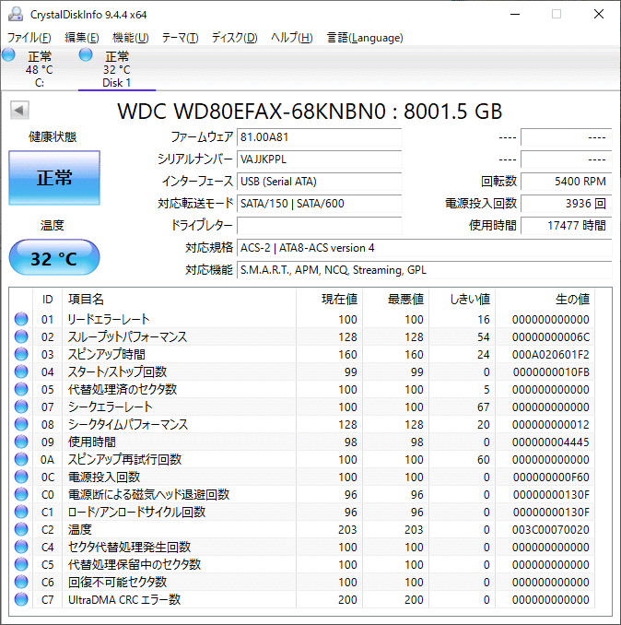Click raw value 003C00070020
Viewport: 621px width, 625px height.
point(550,530)
